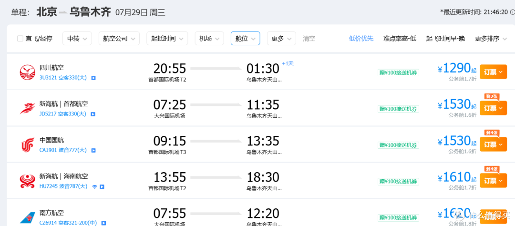Click the 乌鲁木齐 destination in header
Viewport: 515px width, 226px height.
(x=90, y=12)
